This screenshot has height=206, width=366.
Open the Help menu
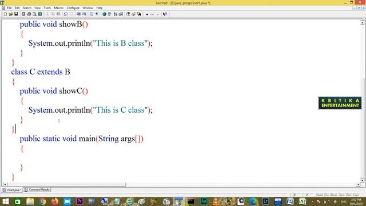tap(100, 8)
